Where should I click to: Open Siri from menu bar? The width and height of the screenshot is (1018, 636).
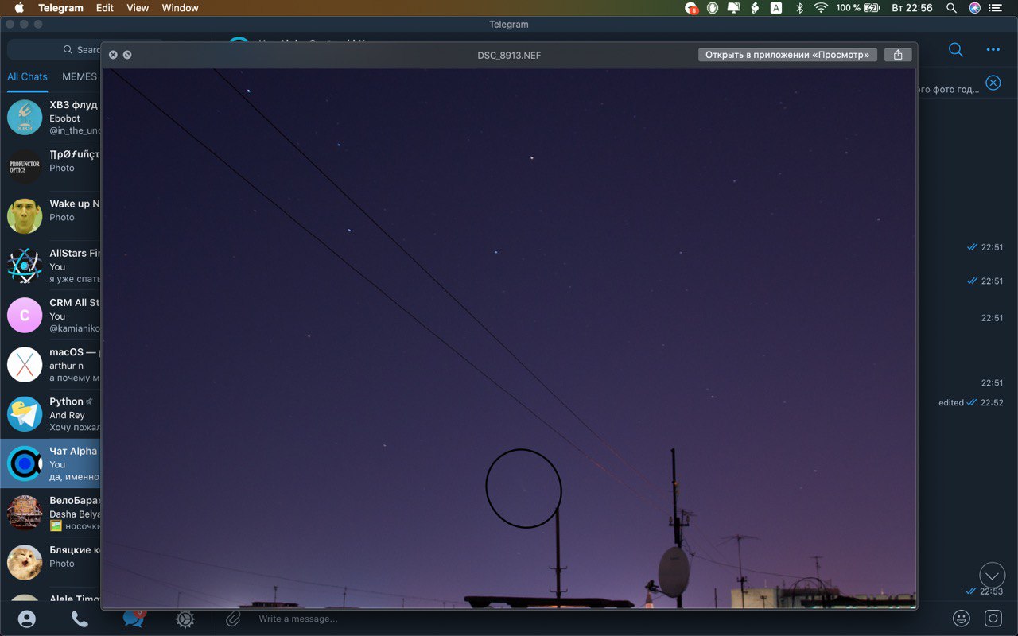point(974,8)
